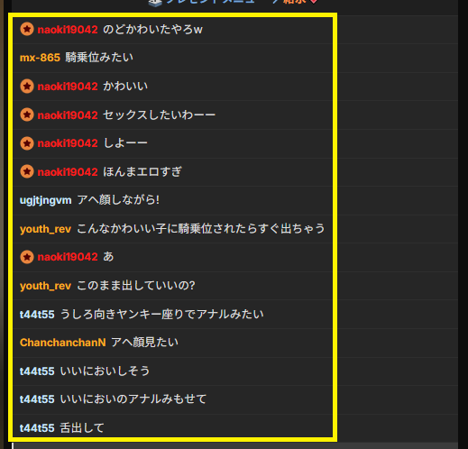Screen dimensions: 468x449
Task: Click youth_rev name on 'このまま出していいの?' comment
Action: pyautogui.click(x=45, y=286)
